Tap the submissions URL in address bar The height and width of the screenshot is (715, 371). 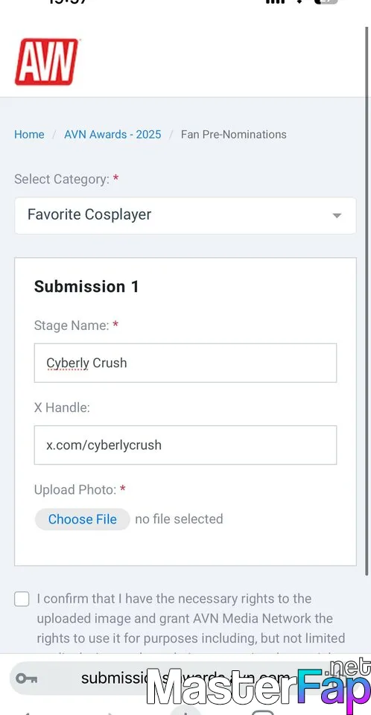185,678
